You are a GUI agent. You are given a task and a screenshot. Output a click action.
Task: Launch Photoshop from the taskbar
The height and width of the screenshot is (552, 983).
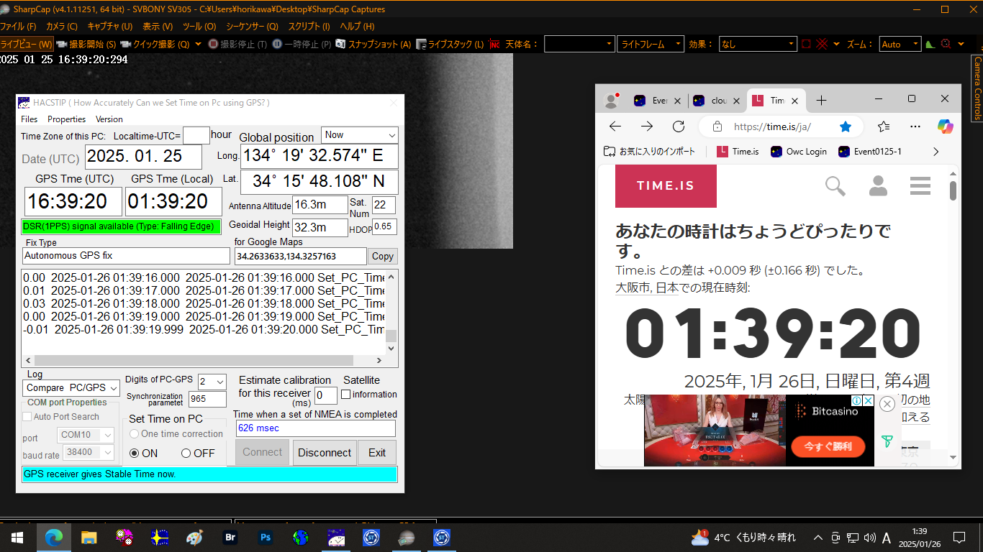266,537
